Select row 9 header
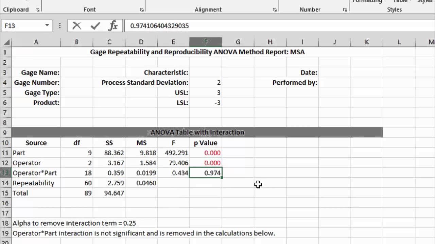Image resolution: width=435 pixels, height=244 pixels. coord(5,133)
